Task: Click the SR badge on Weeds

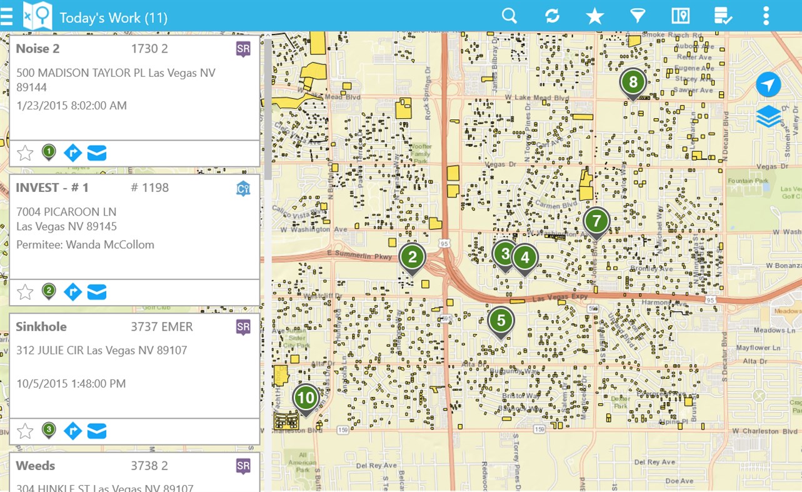Action: (x=243, y=466)
